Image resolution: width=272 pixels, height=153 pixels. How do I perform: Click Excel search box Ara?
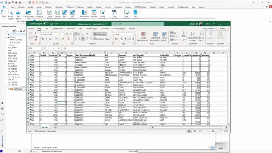[138, 24]
